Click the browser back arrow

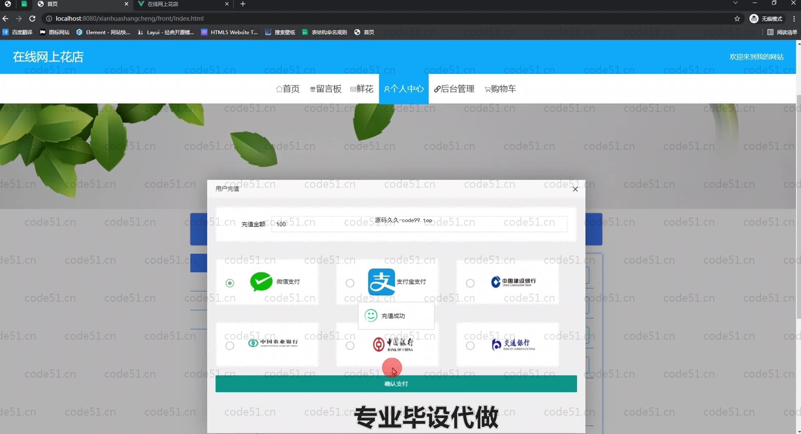point(5,19)
